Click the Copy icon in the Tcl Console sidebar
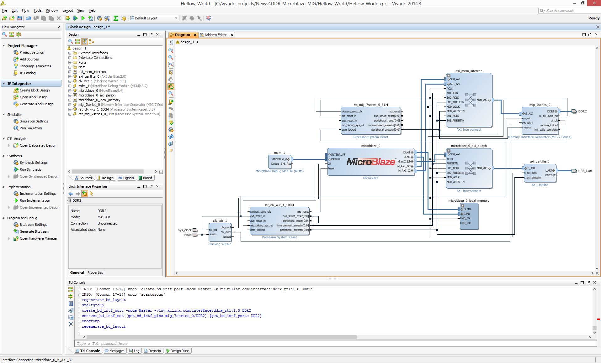This screenshot has width=601, height=363. pos(71,317)
